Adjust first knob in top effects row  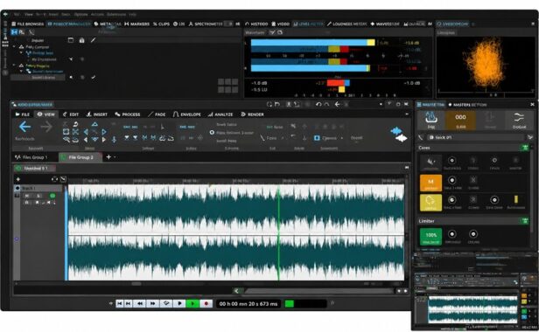point(452,161)
